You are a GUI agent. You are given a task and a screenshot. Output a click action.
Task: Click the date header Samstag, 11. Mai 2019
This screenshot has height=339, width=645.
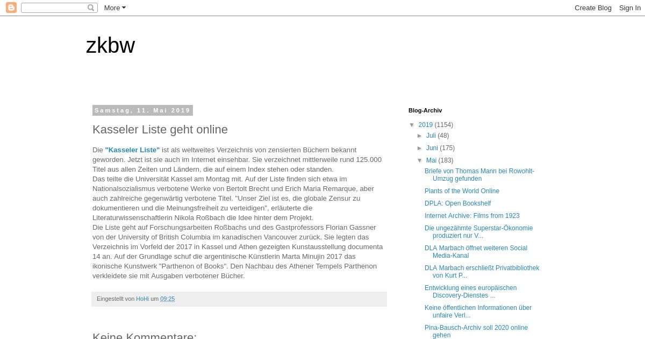142,110
